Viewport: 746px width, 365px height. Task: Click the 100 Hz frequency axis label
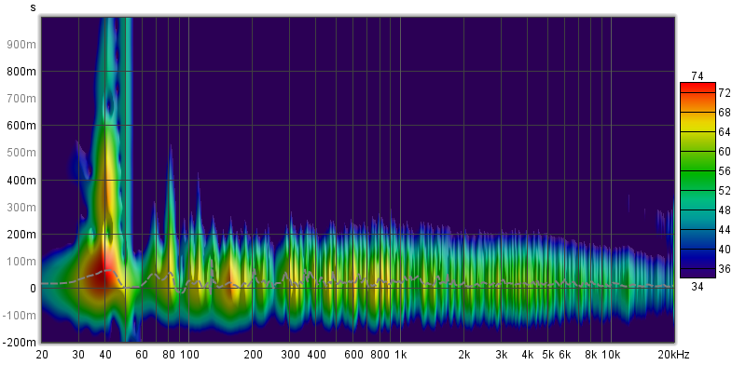coord(189,355)
